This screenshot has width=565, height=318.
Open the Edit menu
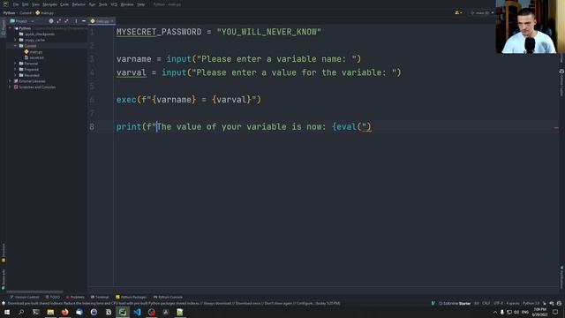(x=25, y=4)
